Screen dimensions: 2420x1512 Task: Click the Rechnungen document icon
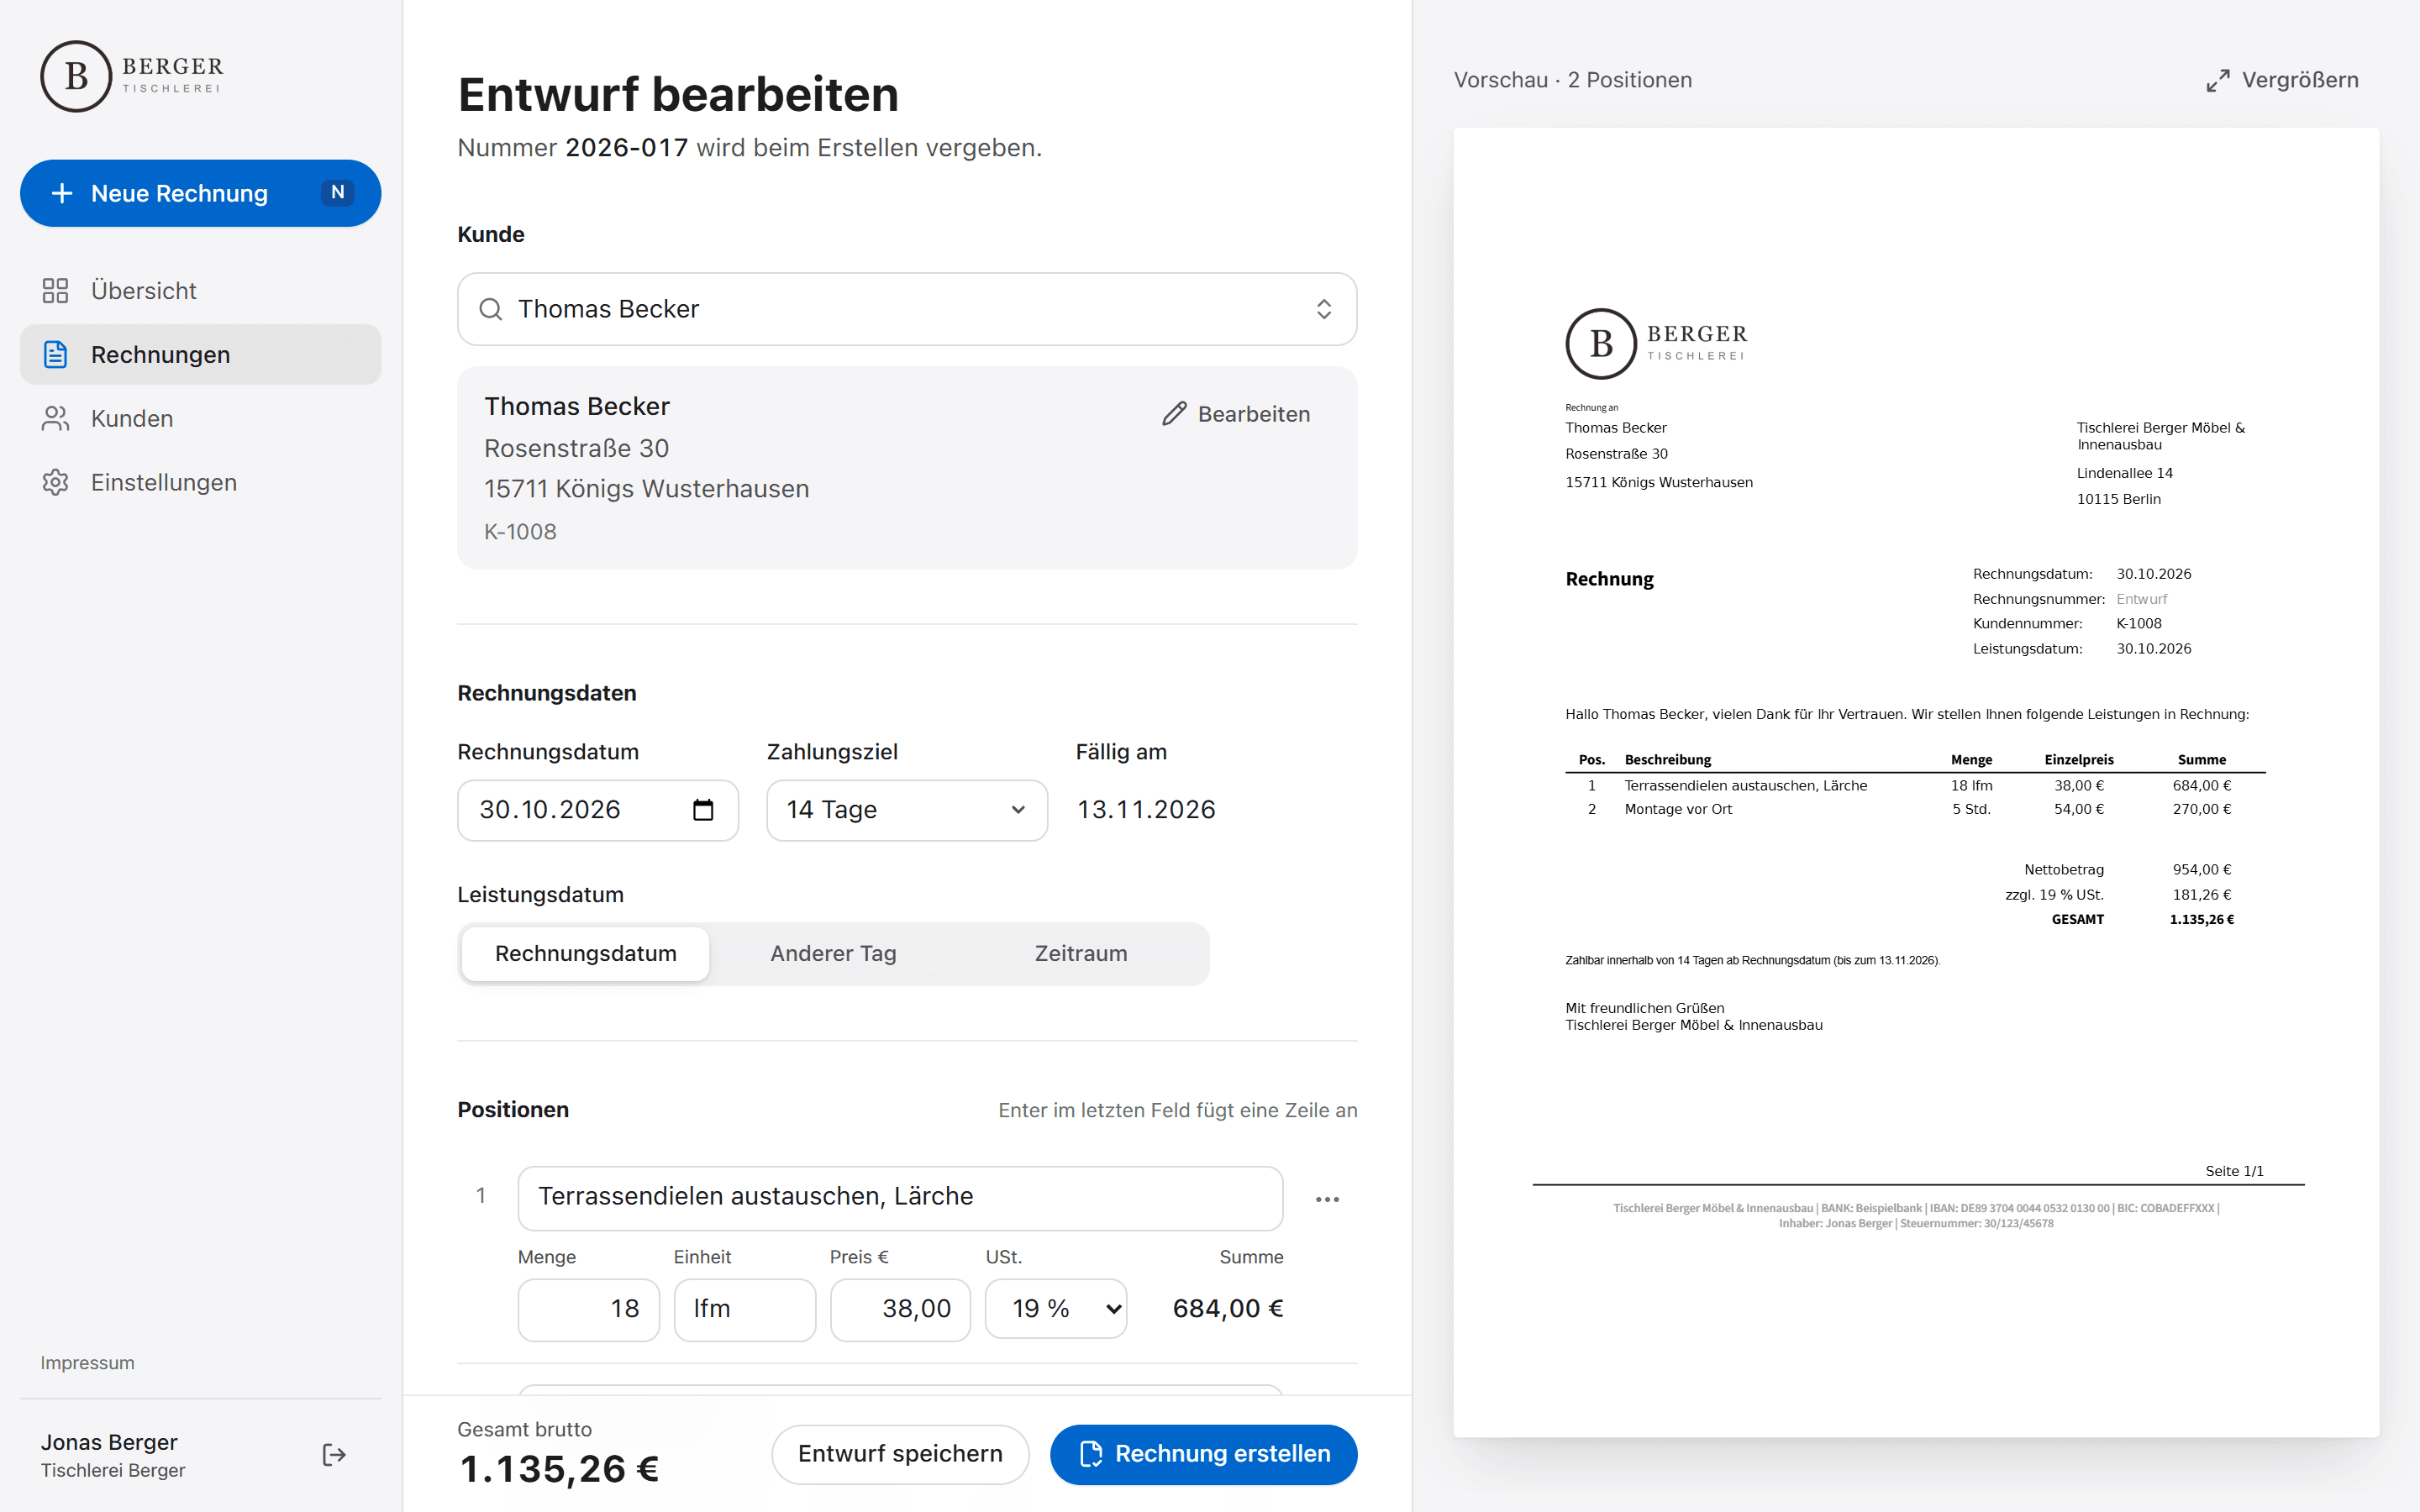pyautogui.click(x=55, y=355)
